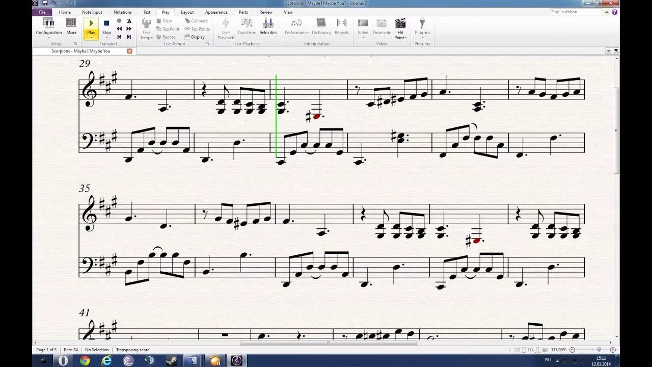The height and width of the screenshot is (367, 652).
Task: Click the Hit Point clapperboard icon
Action: pos(400,23)
